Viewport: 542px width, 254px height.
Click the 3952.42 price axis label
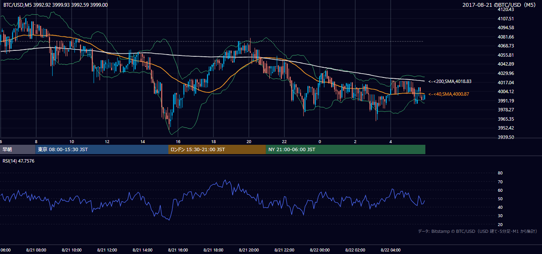coord(506,128)
